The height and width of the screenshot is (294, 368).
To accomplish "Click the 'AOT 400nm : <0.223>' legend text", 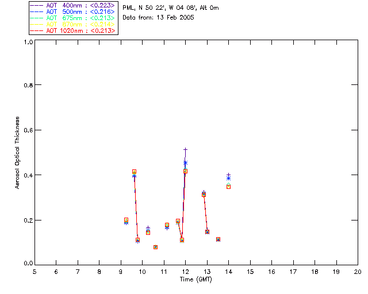I will click(x=80, y=5).
